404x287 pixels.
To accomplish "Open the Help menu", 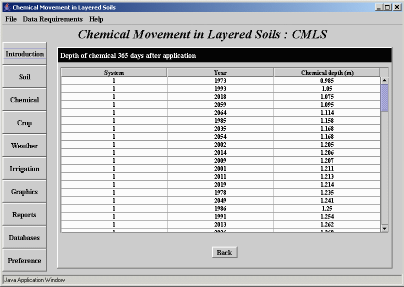I will tap(96, 19).
